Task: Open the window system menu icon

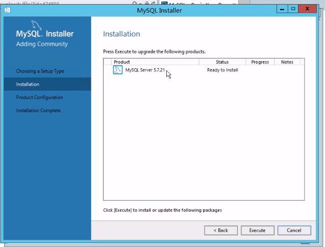Action: [x=7, y=10]
